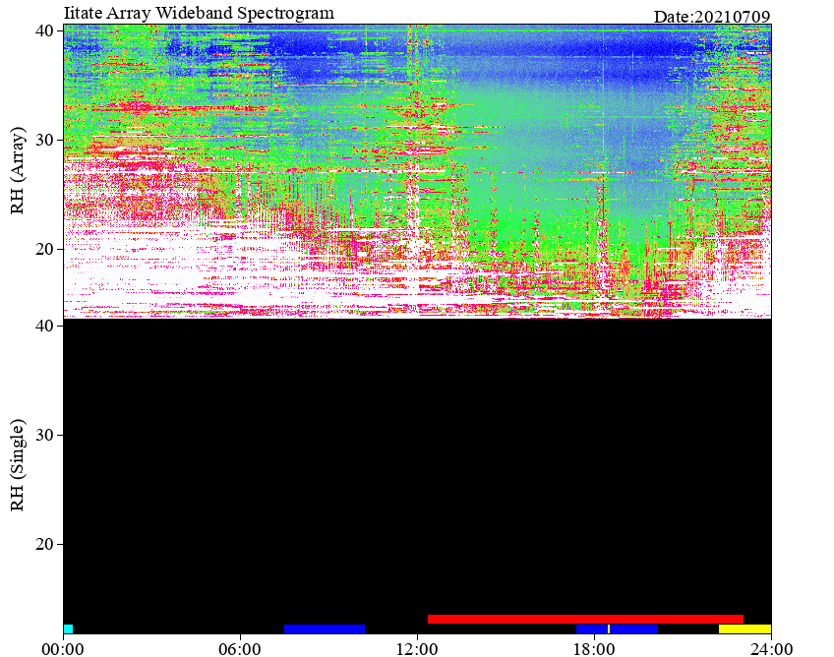
Task: Click the 'Iitate Array Wideband Spectrogram' title
Action: click(x=199, y=13)
